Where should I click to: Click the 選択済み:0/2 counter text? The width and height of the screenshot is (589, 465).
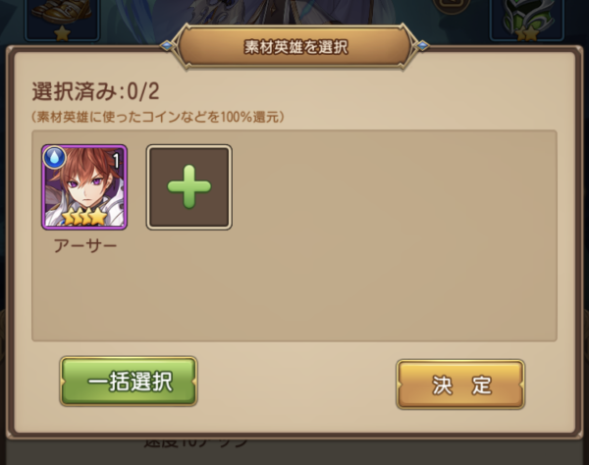pyautogui.click(x=96, y=91)
